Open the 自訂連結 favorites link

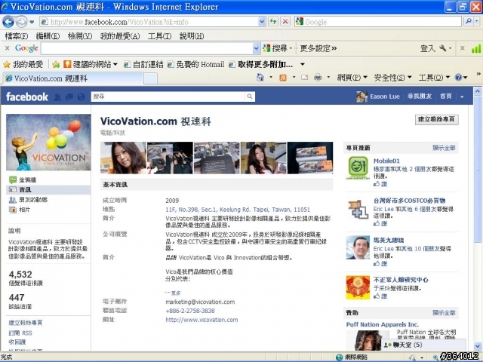click(x=143, y=64)
